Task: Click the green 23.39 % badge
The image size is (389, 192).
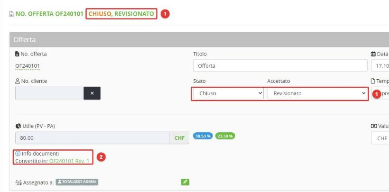Action: tap(225, 136)
